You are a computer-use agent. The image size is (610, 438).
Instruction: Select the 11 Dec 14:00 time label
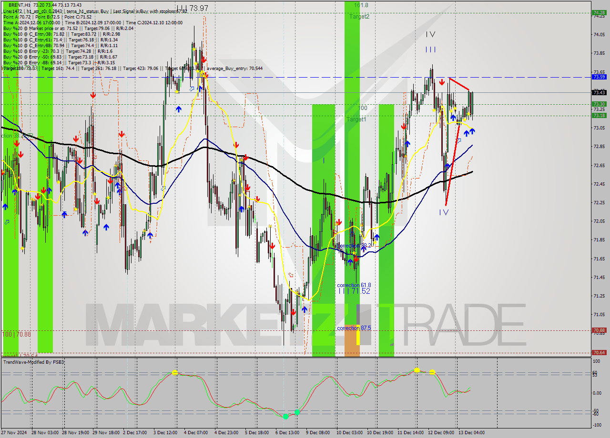[x=411, y=433]
